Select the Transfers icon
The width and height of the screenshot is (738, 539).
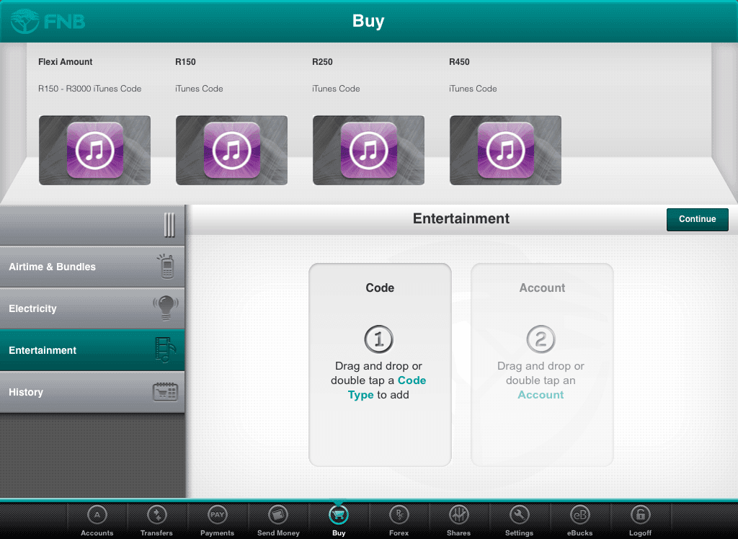coord(156,516)
